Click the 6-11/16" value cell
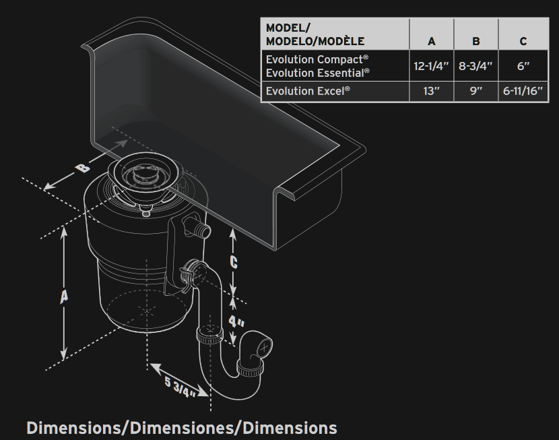 click(523, 91)
